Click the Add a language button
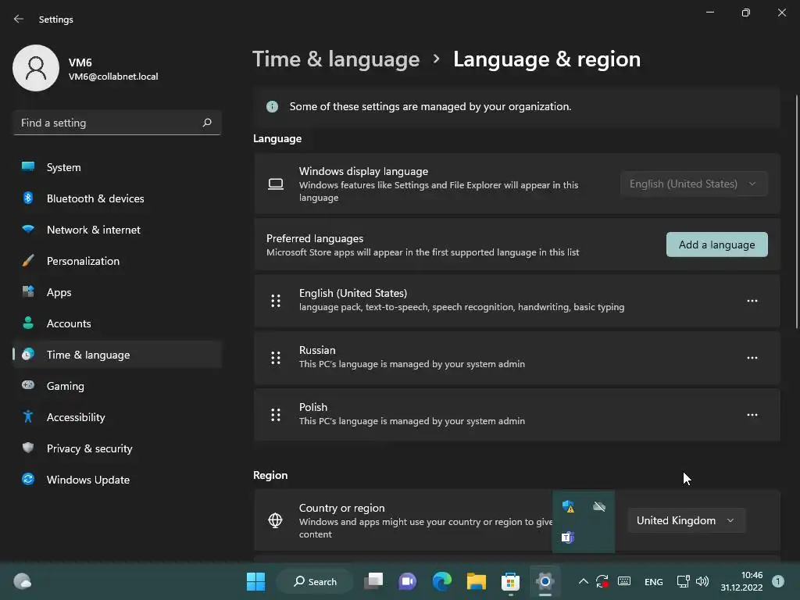Viewport: 800px width, 600px height. coord(716,245)
